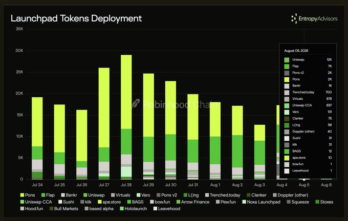Click yellow Pons segment of Jul 27 bar
Viewport: 348px width, 221px height.
click(x=104, y=107)
